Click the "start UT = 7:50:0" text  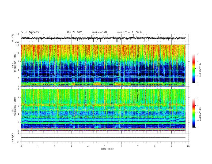129,32
